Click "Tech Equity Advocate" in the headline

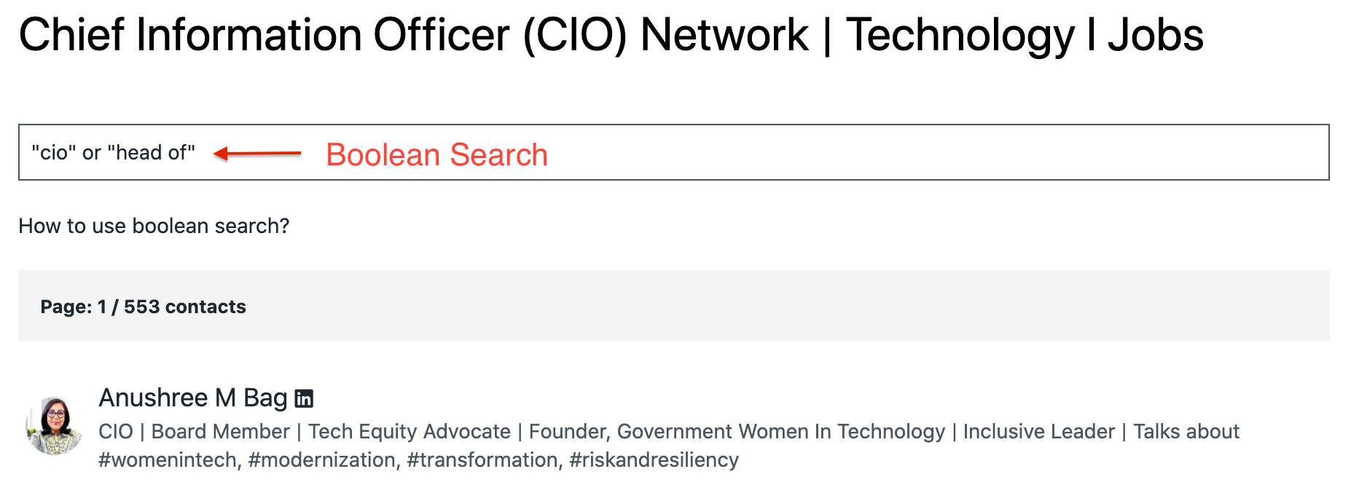pyautogui.click(x=409, y=432)
